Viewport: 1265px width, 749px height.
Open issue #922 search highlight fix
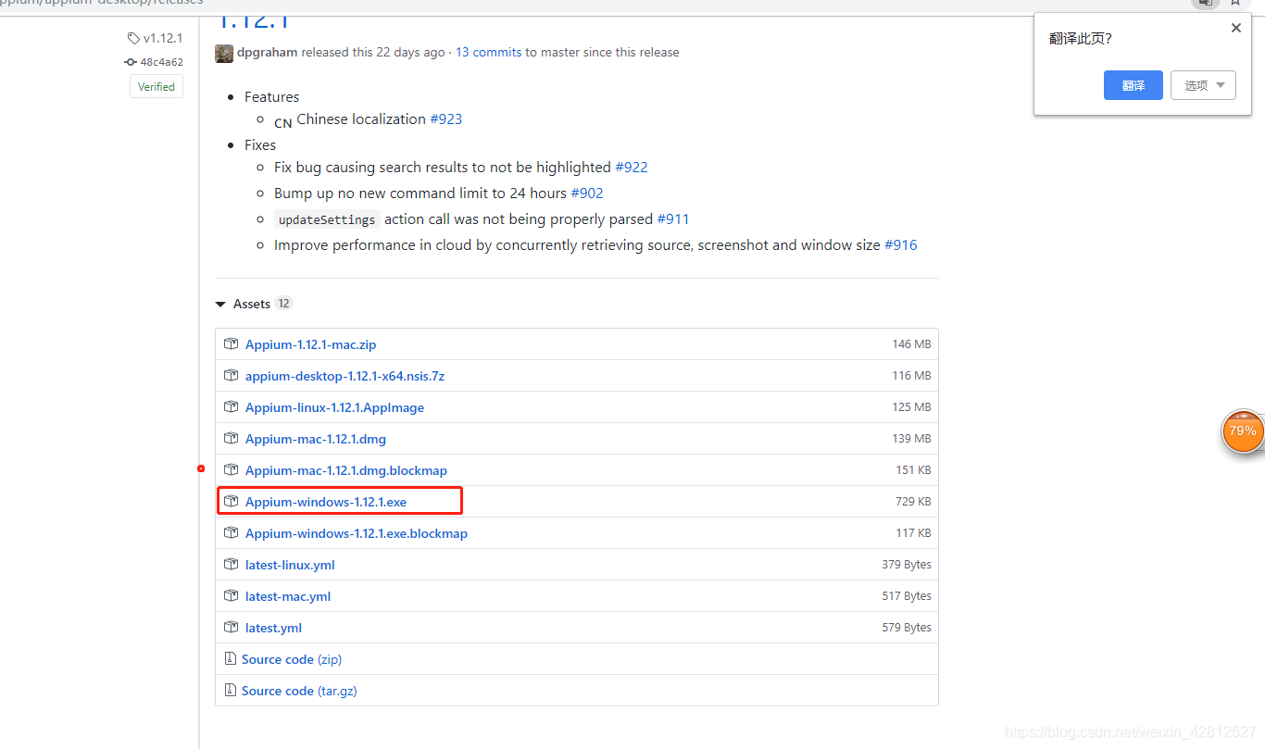[x=632, y=167]
